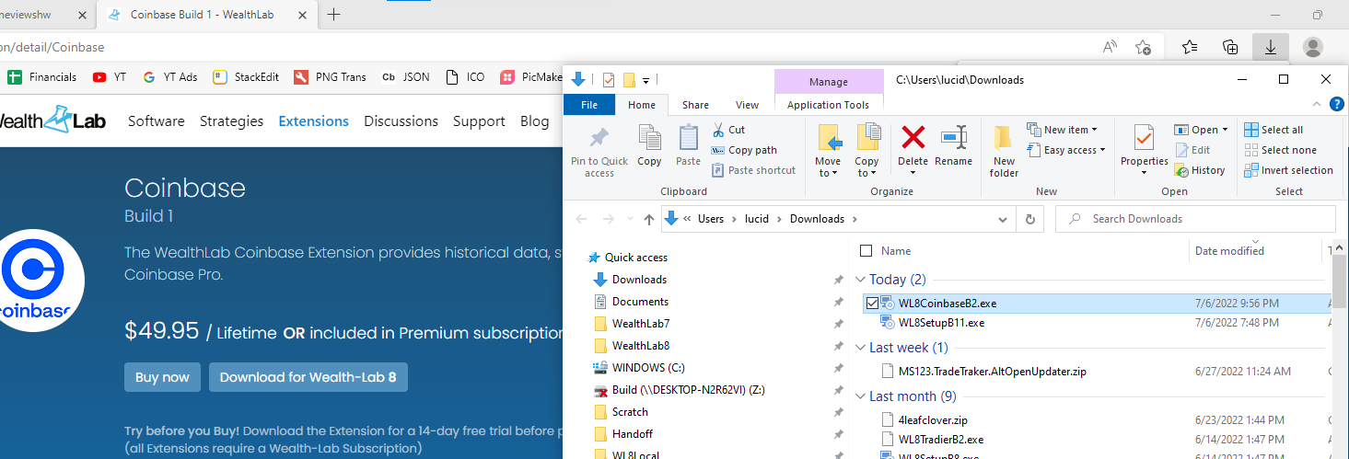Image resolution: width=1349 pixels, height=459 pixels.
Task: Click the Cut scissors icon
Action: pos(718,130)
